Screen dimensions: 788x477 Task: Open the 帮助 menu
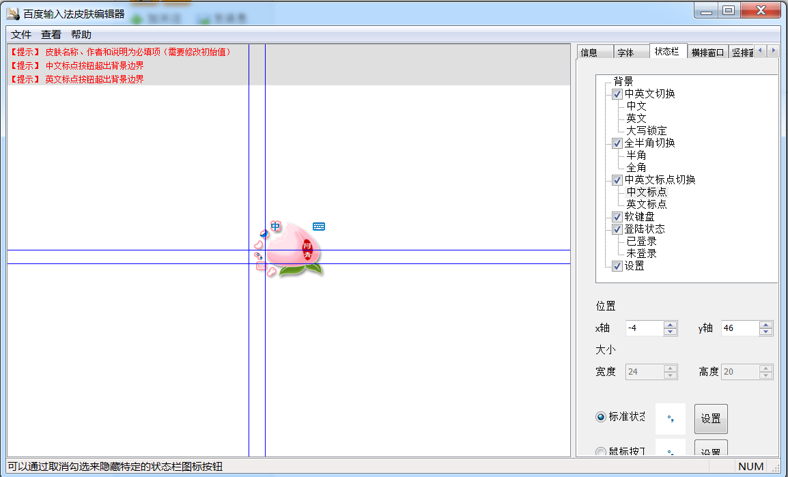81,35
